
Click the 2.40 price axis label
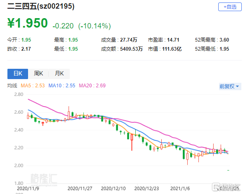(x=19, y=130)
